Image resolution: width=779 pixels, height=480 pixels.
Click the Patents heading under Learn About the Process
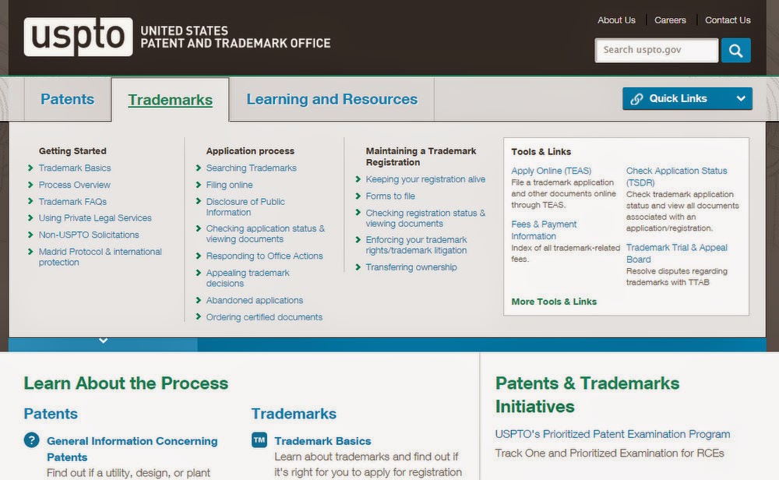pyautogui.click(x=51, y=414)
